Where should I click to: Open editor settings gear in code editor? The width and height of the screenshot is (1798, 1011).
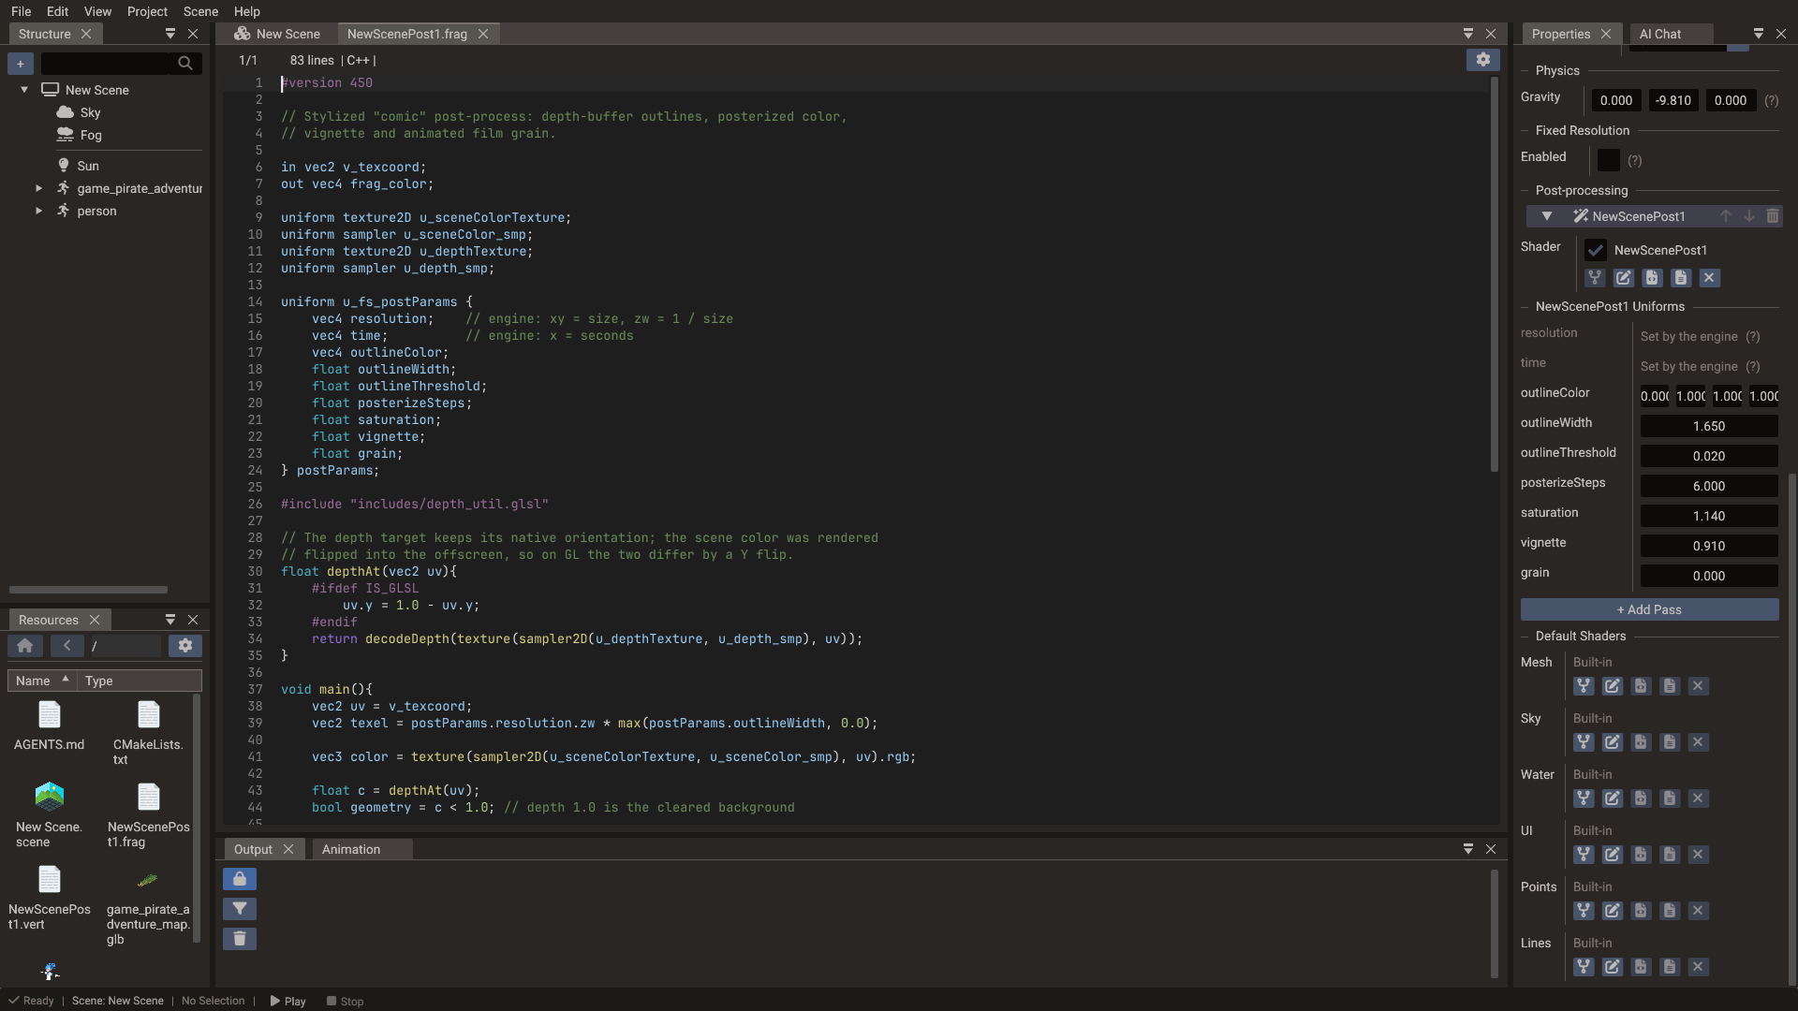pyautogui.click(x=1483, y=60)
